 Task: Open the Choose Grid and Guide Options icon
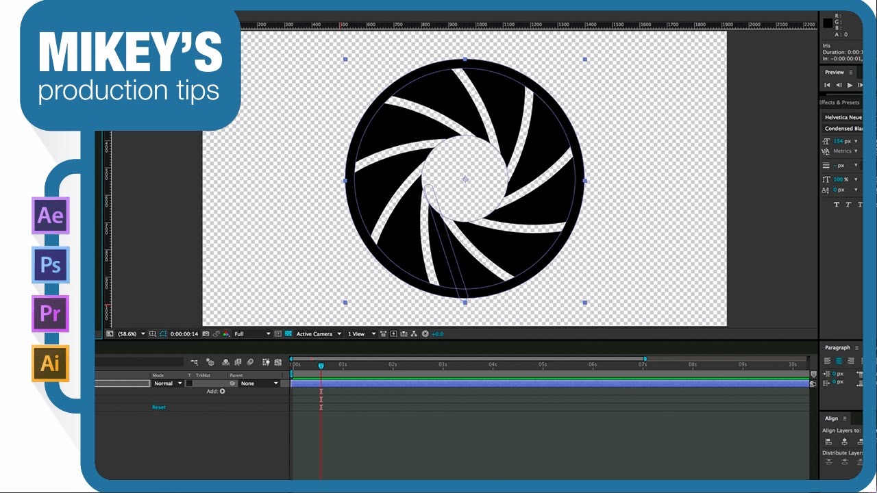coord(152,333)
